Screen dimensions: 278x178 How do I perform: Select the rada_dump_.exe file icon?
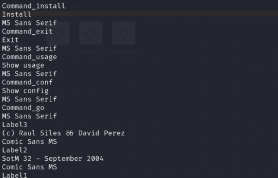click(91, 33)
